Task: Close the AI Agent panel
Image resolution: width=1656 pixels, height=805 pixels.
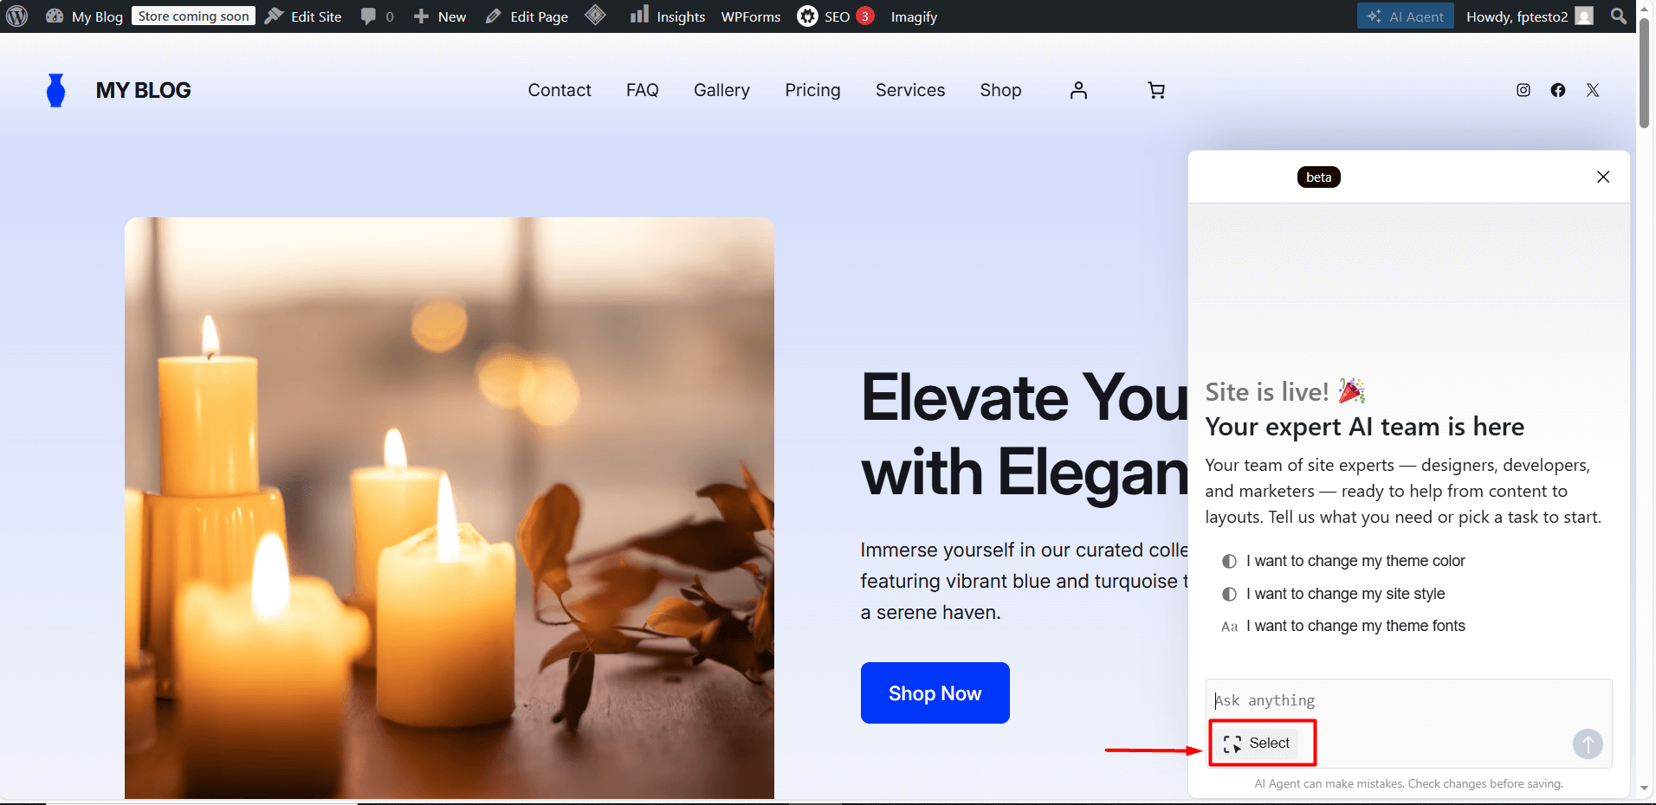Action: [x=1603, y=177]
